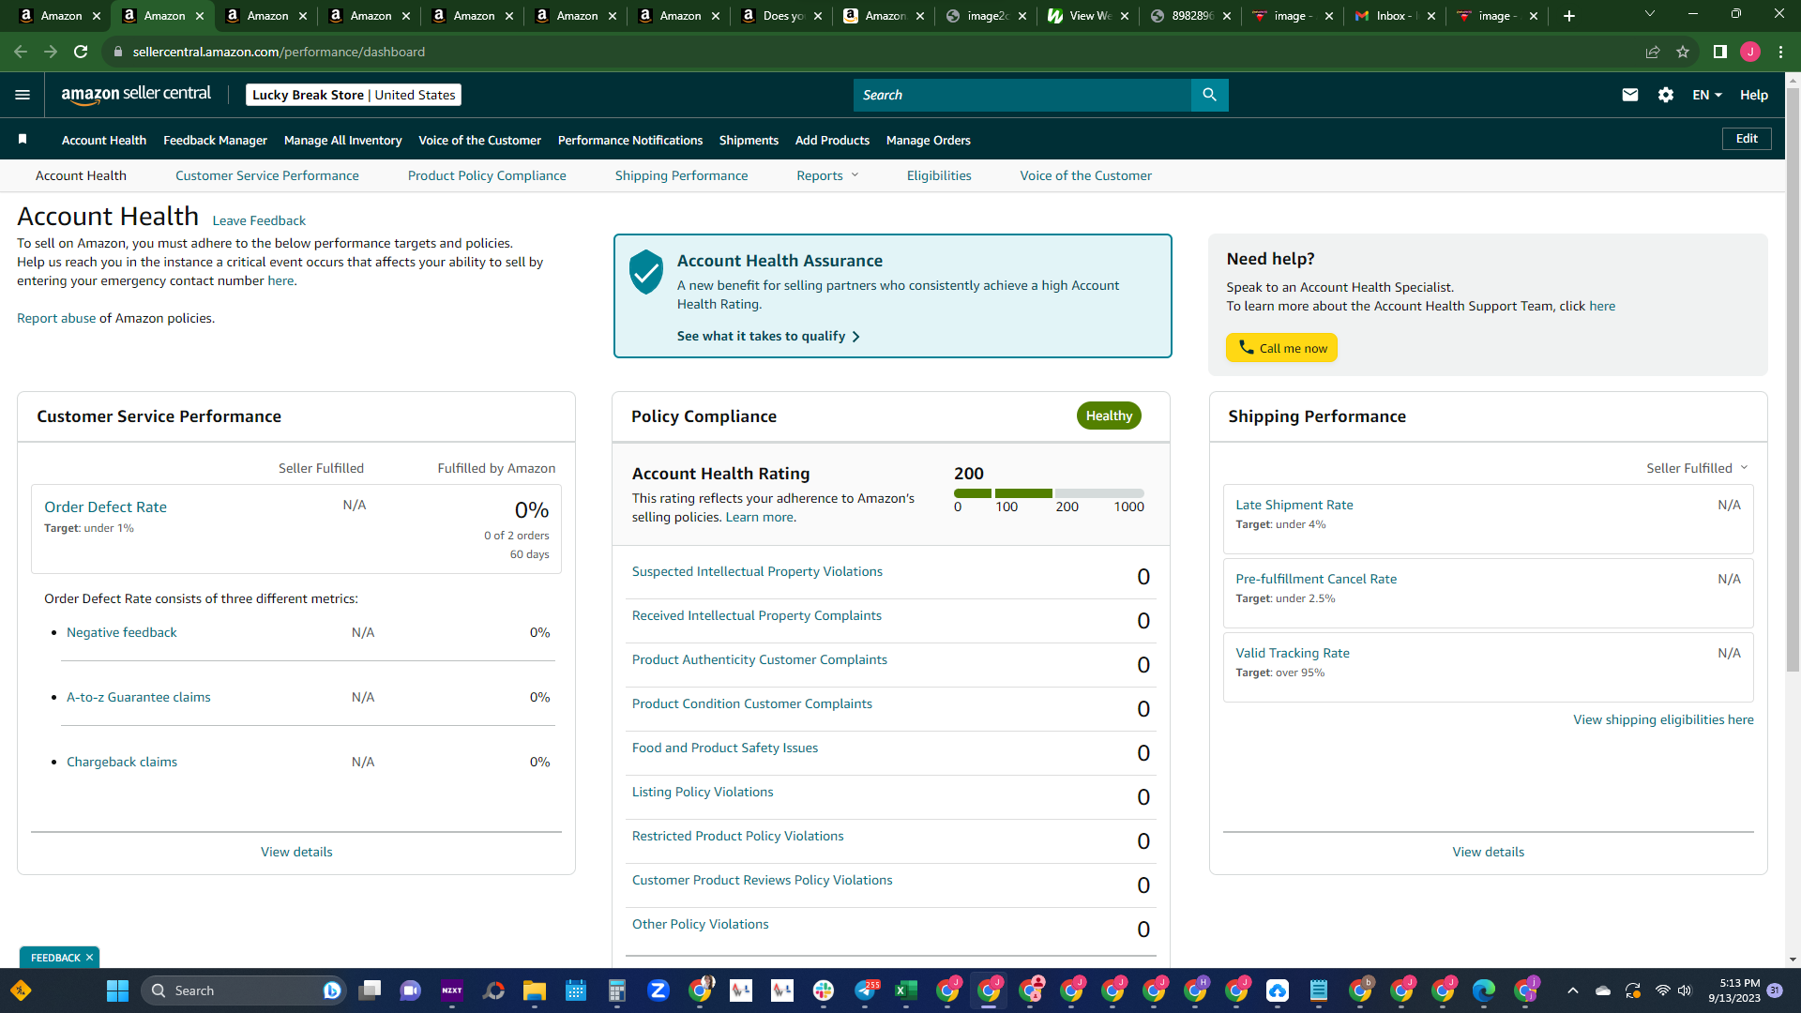
Task: Open a new browser tab
Action: [1569, 16]
